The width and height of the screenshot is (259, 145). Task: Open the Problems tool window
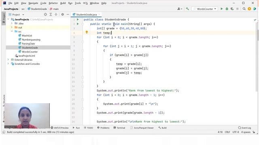(x=103, y=128)
